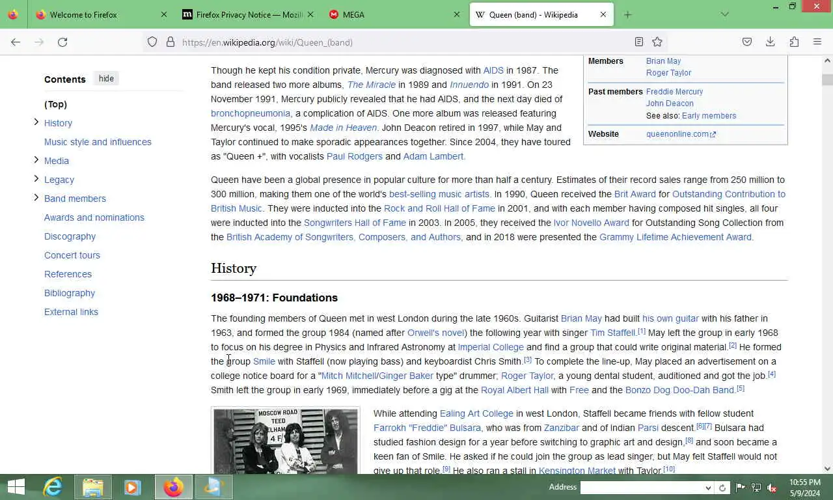
Task: Click citation reference [4]
Action: pos(771,374)
